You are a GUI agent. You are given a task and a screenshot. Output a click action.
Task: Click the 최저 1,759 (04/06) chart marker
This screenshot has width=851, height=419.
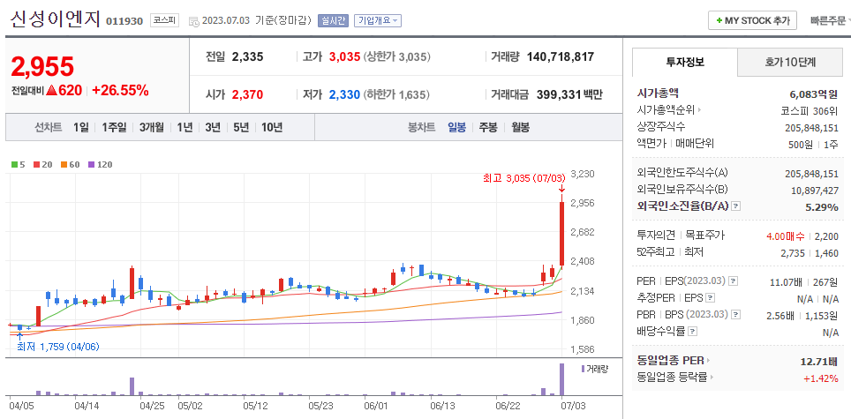click(x=58, y=347)
